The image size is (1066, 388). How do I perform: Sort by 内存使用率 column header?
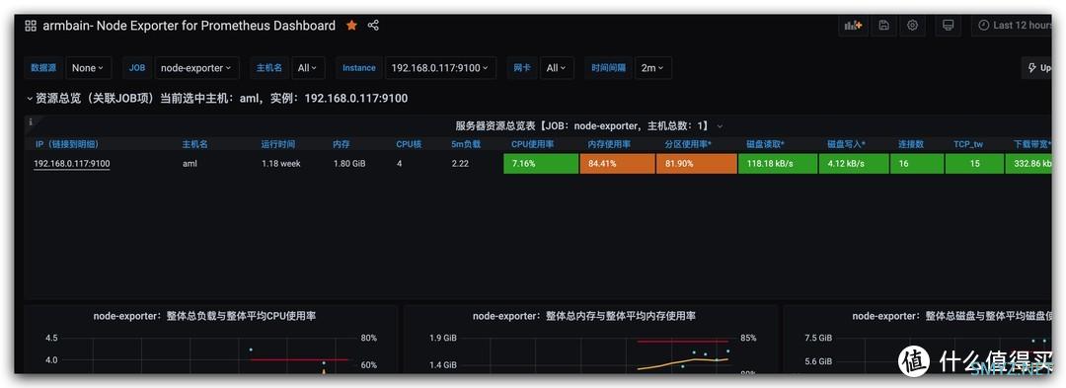[609, 144]
